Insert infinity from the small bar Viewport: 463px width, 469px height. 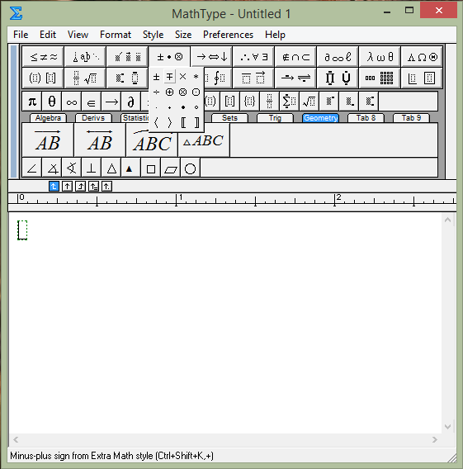coord(72,102)
